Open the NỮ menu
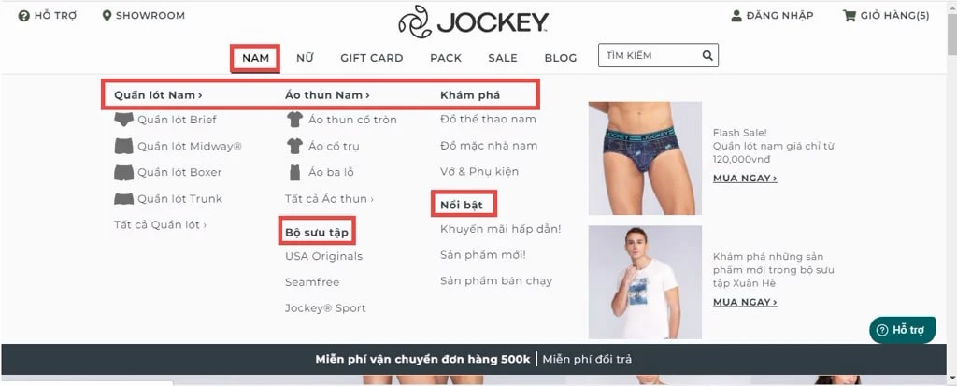 [x=306, y=58]
